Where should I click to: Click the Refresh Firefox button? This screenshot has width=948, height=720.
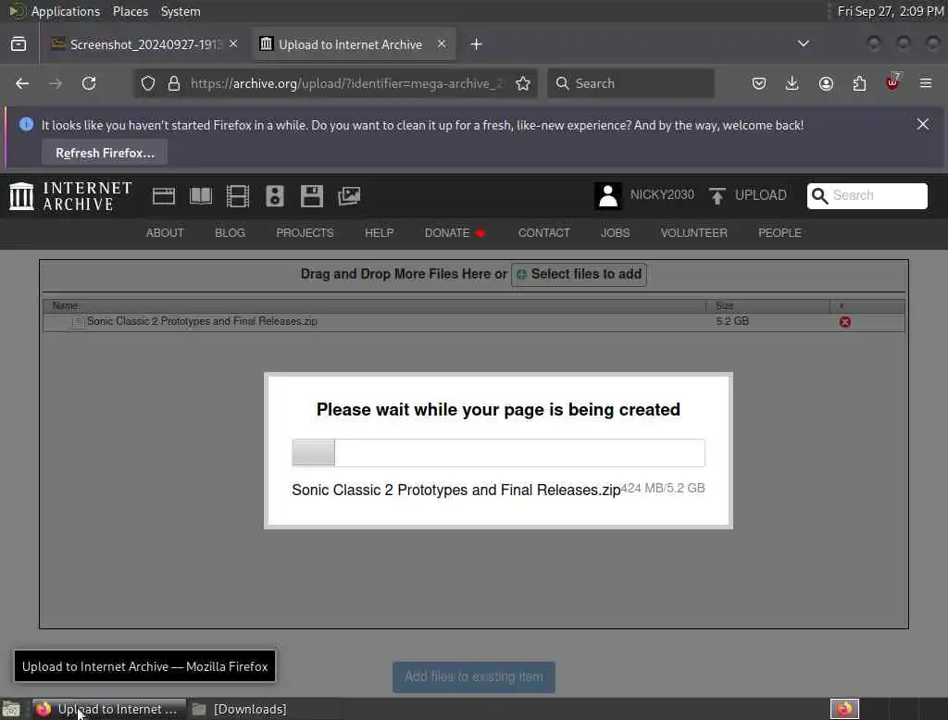pyautogui.click(x=105, y=153)
